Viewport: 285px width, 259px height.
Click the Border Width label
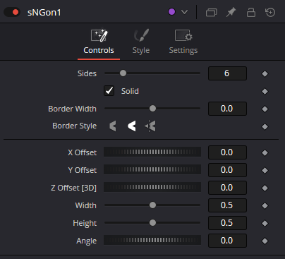pos(72,109)
